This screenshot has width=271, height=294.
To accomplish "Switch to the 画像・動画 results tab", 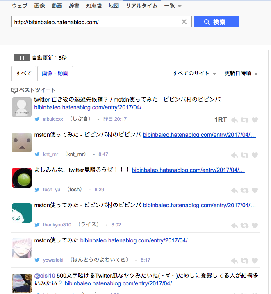I will pyautogui.click(x=55, y=73).
